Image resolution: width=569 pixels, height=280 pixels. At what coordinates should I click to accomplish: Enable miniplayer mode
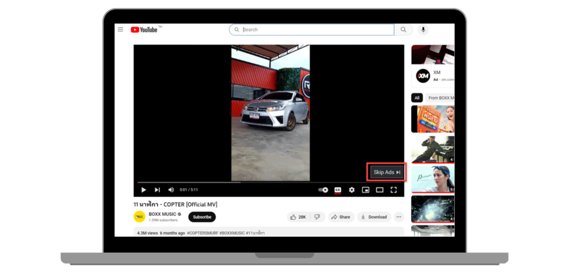365,190
